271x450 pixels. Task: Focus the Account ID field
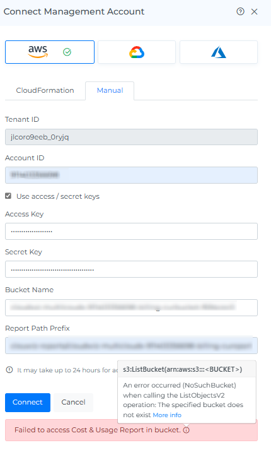point(131,175)
